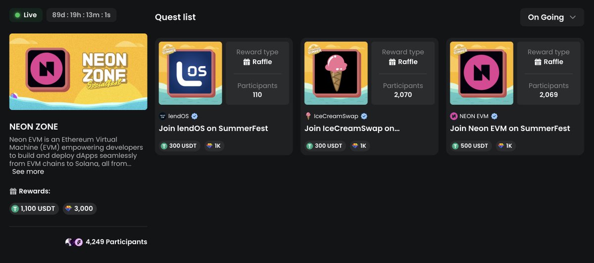
Task: Click the countdown timer 89d : 19h
Action: pyautogui.click(x=81, y=15)
